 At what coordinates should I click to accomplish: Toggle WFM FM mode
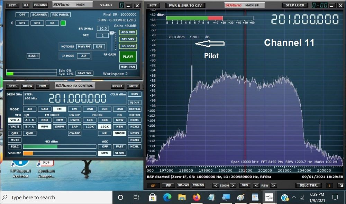click(x=45, y=127)
